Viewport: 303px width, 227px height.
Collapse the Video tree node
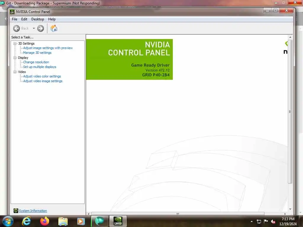[x=15, y=72]
